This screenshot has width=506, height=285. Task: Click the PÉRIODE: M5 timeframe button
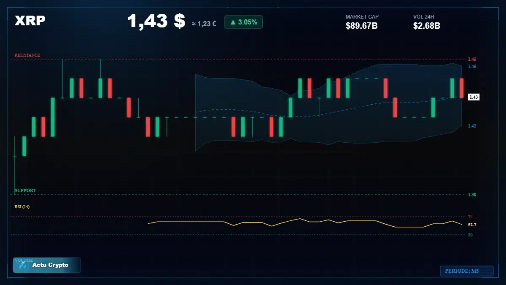click(466, 271)
